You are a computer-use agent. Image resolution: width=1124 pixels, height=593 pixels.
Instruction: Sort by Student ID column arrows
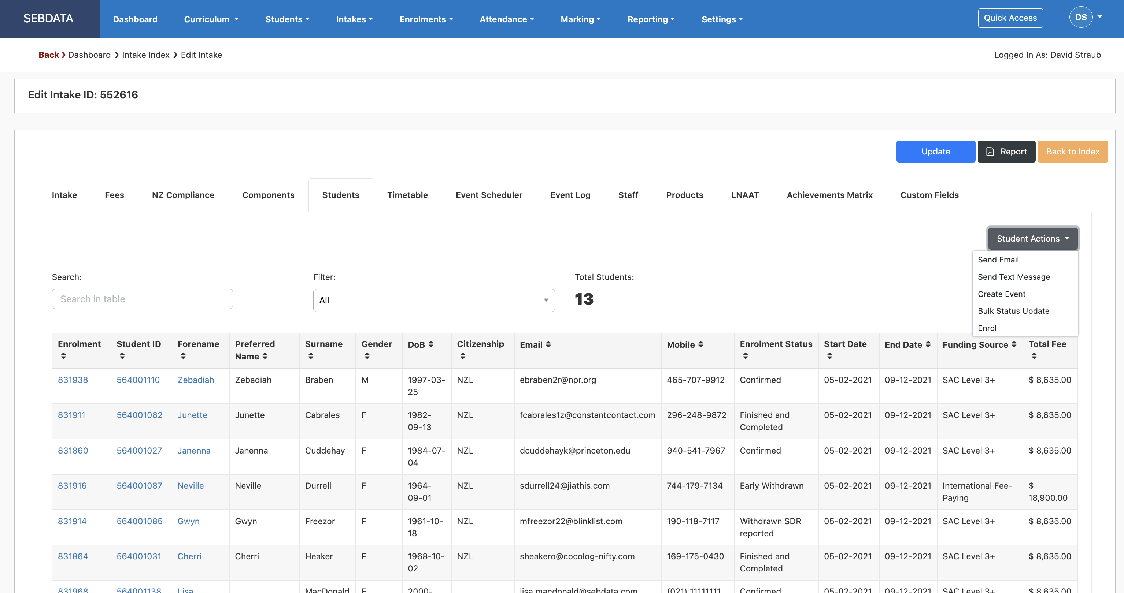[122, 356]
